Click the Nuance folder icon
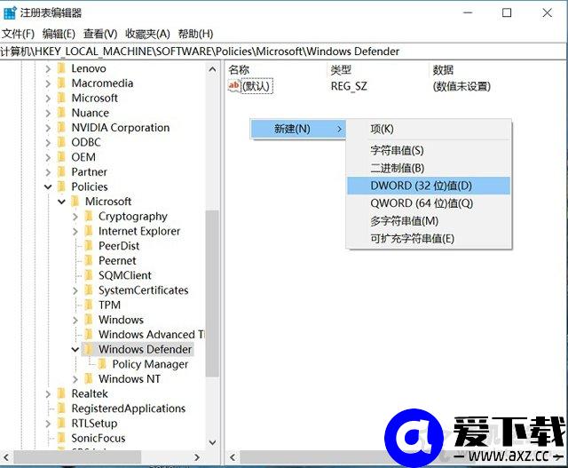Image resolution: width=568 pixels, height=468 pixels. [61, 113]
